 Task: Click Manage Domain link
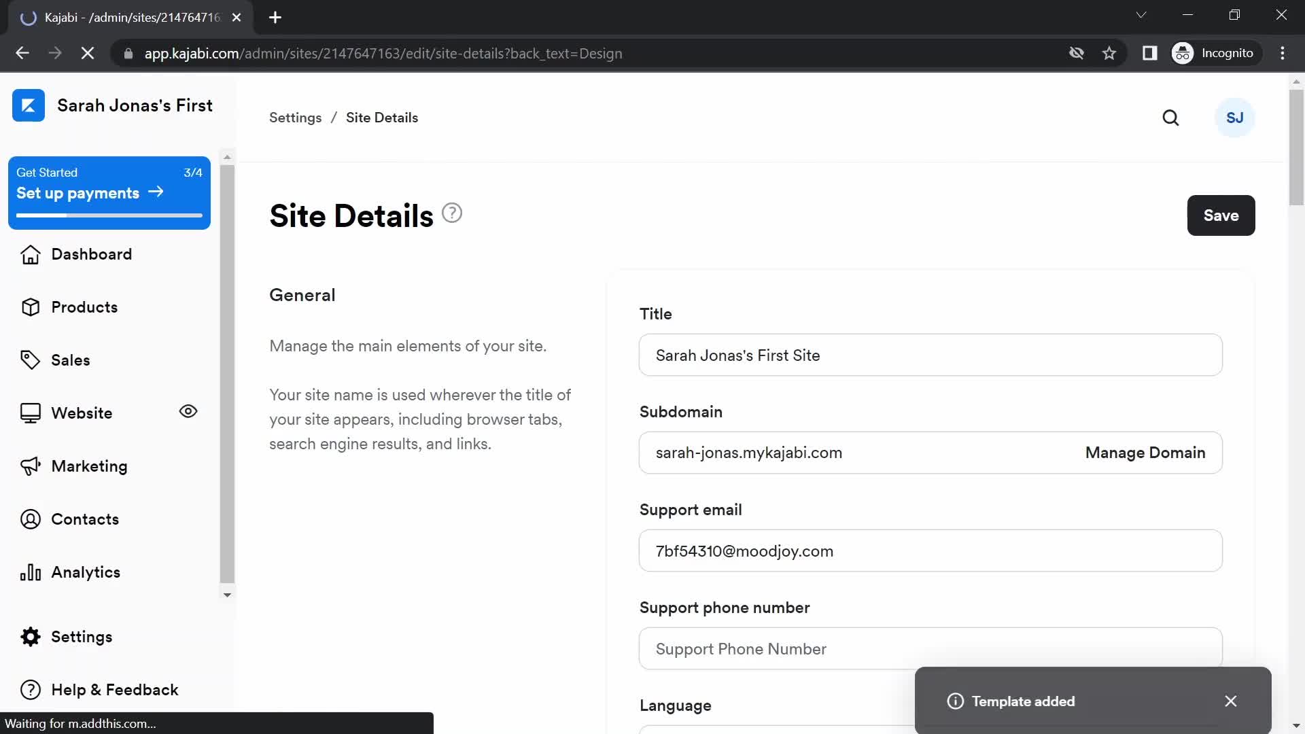point(1145,453)
